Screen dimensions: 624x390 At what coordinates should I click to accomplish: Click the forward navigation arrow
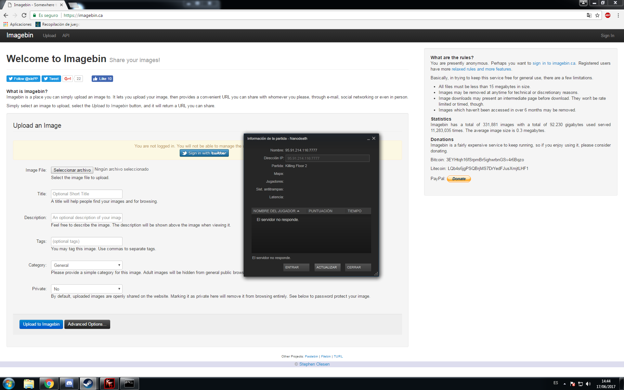[x=15, y=15]
